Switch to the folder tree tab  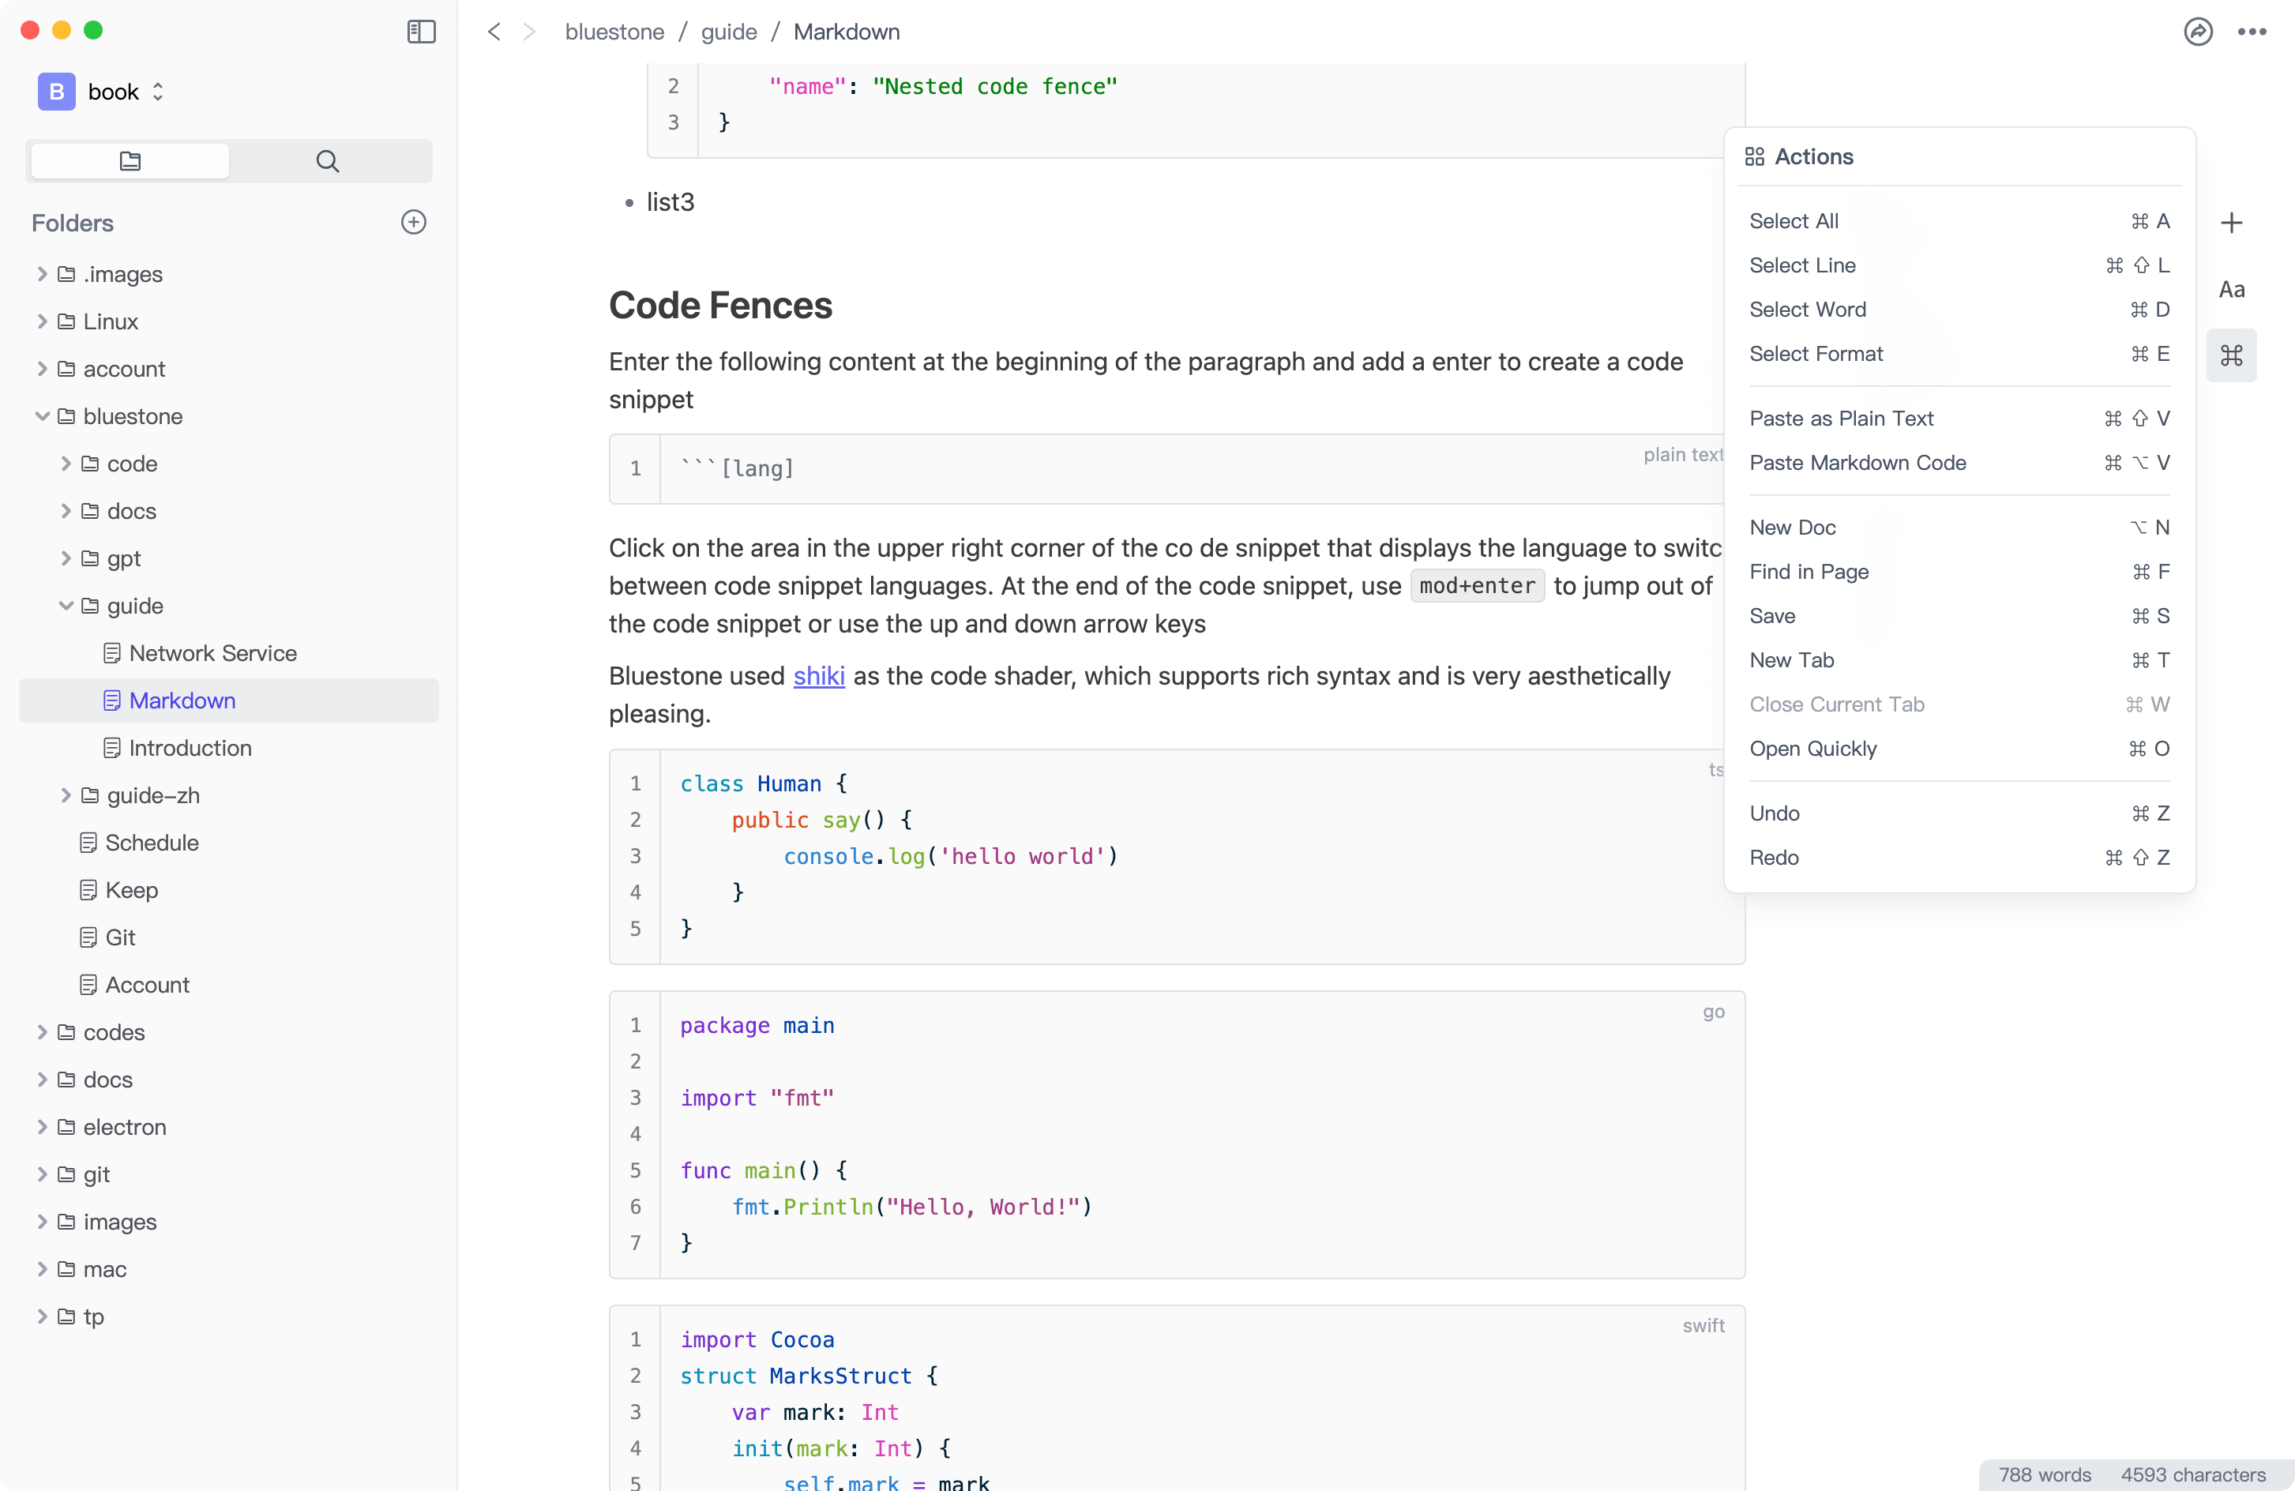(130, 161)
